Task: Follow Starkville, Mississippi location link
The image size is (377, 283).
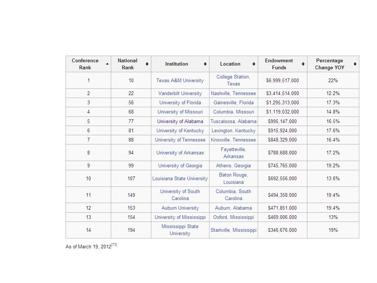Action: coord(233,230)
